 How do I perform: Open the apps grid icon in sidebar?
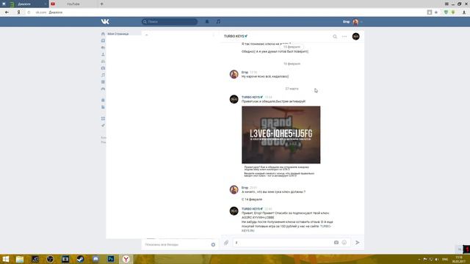pos(103,119)
